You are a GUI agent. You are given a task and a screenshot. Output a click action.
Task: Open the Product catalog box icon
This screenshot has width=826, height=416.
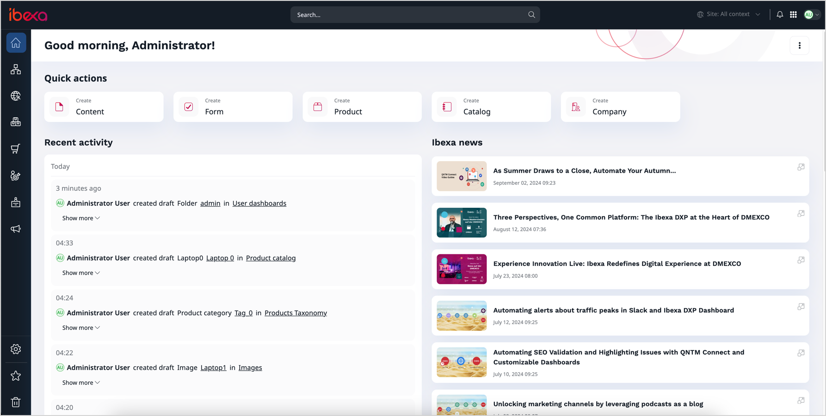coord(16,121)
